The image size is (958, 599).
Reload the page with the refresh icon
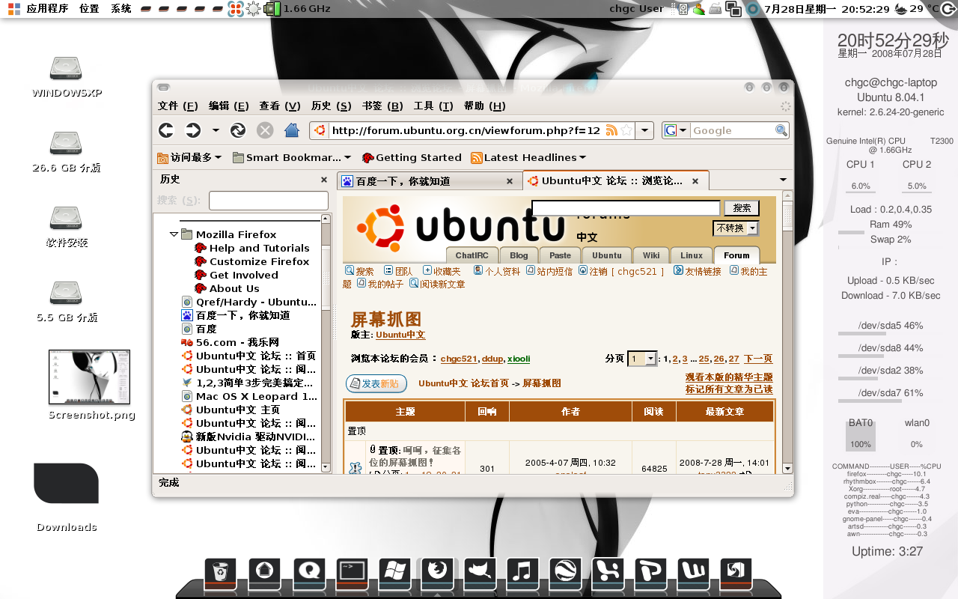pyautogui.click(x=238, y=130)
